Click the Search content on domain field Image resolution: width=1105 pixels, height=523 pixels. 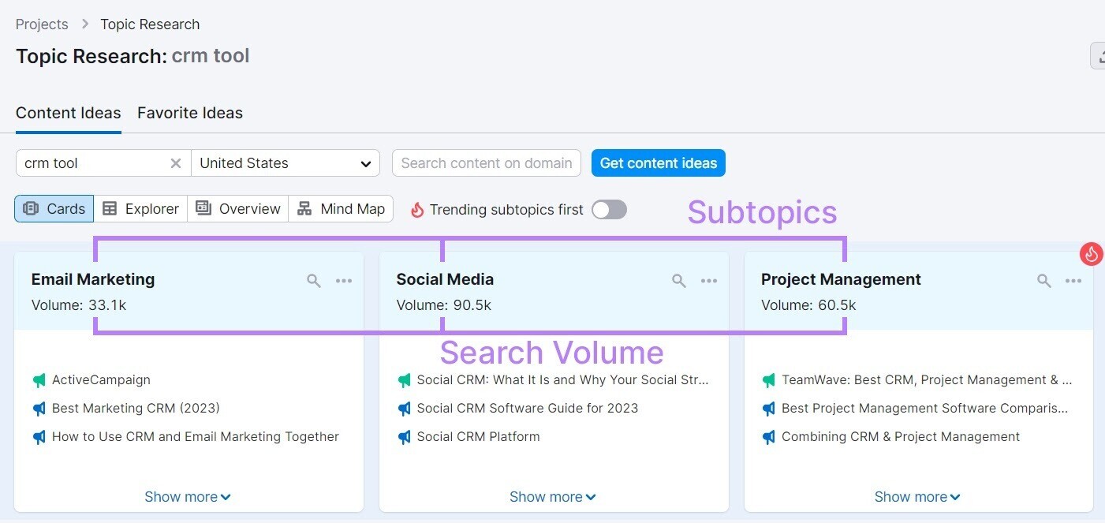point(486,163)
